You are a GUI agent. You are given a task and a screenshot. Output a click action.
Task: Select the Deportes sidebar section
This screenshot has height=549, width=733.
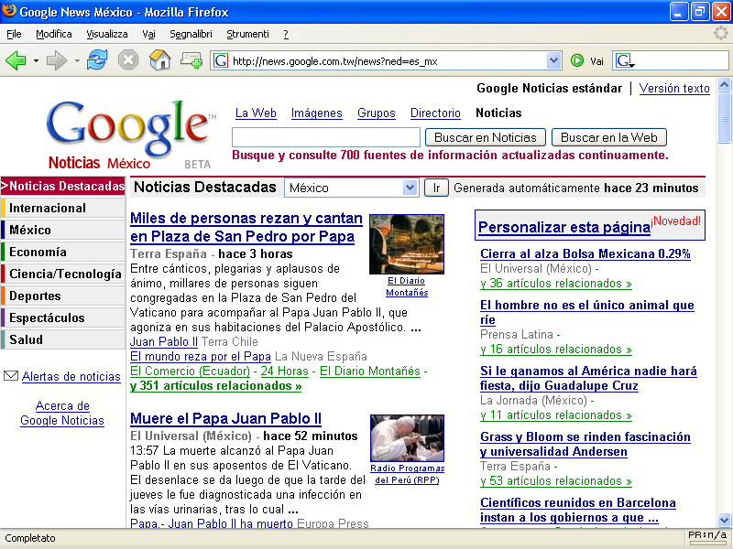63,296
